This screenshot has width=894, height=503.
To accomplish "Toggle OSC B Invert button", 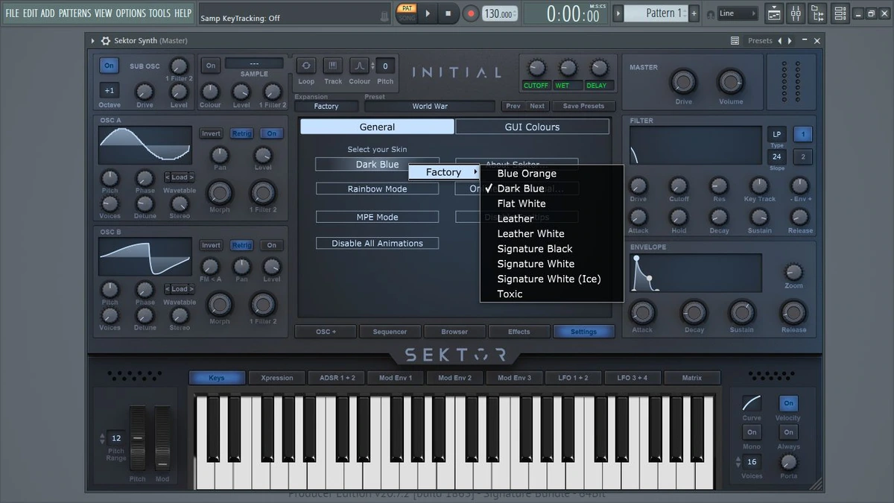I will 211,245.
